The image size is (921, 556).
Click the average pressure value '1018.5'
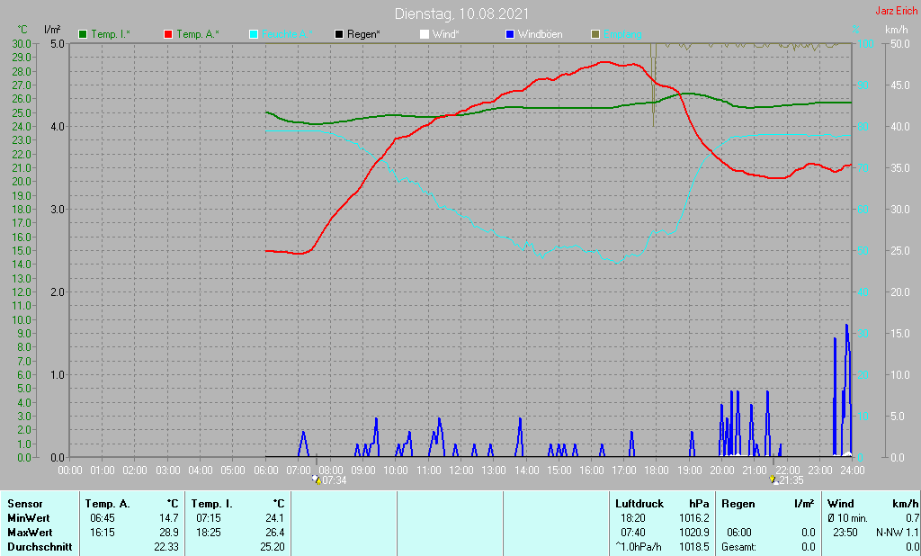tap(694, 546)
